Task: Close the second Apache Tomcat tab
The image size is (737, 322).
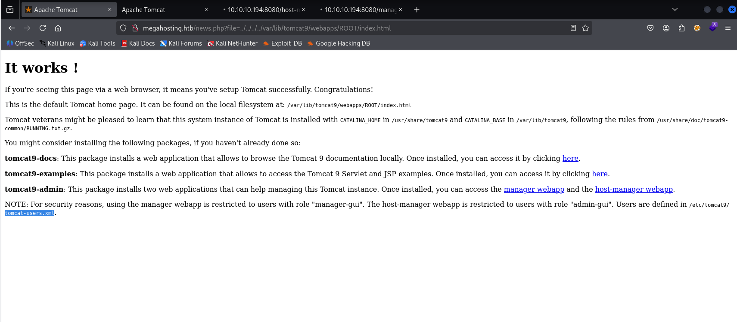Action: [x=207, y=9]
